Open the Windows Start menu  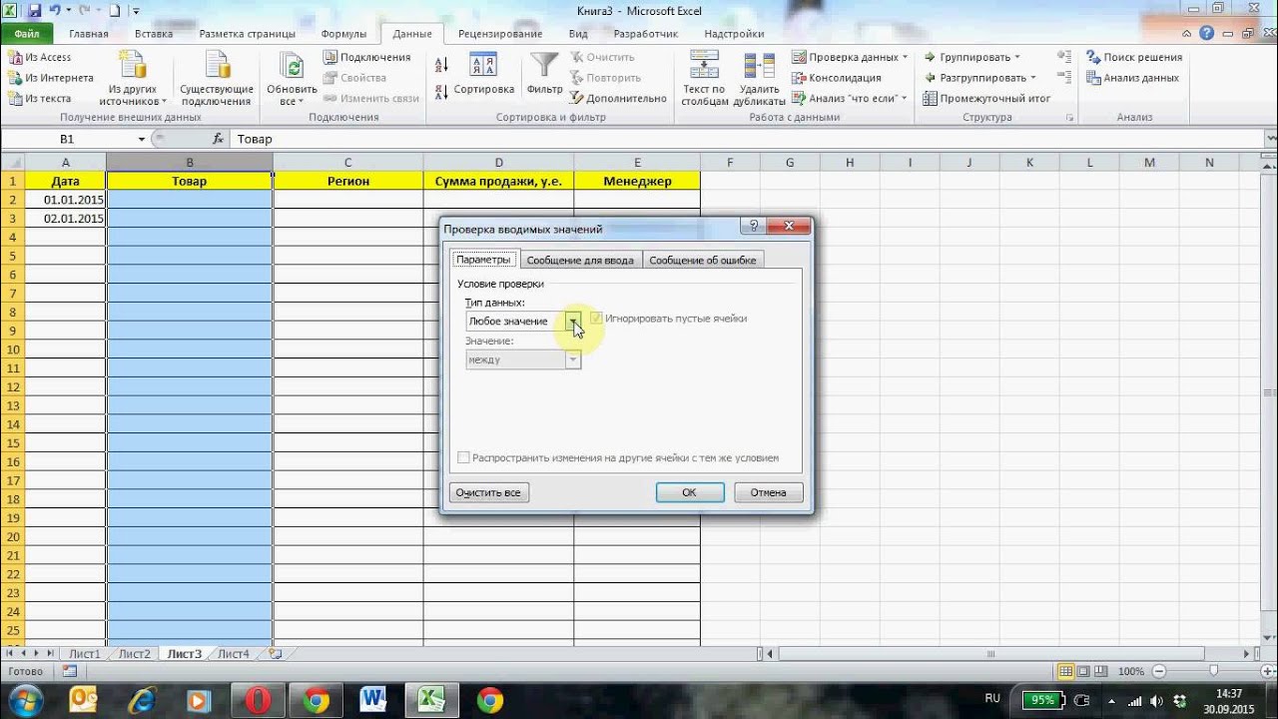coord(26,699)
